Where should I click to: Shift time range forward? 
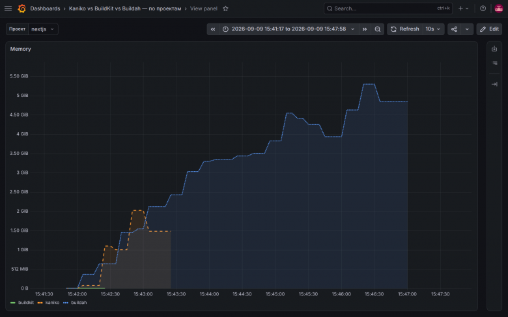tap(365, 29)
